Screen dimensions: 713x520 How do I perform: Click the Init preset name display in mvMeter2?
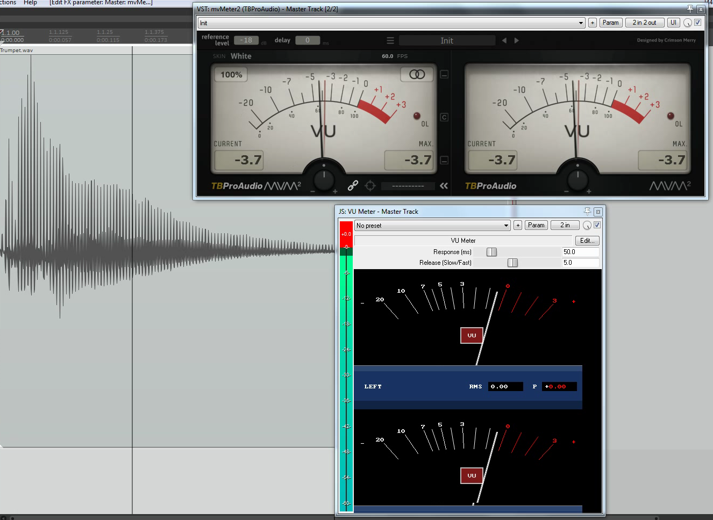point(447,40)
